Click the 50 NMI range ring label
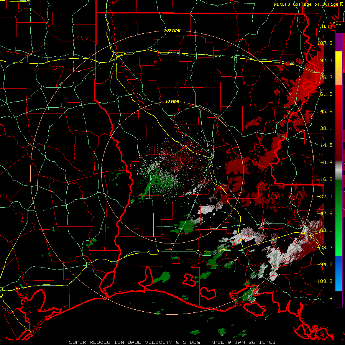 (x=172, y=101)
